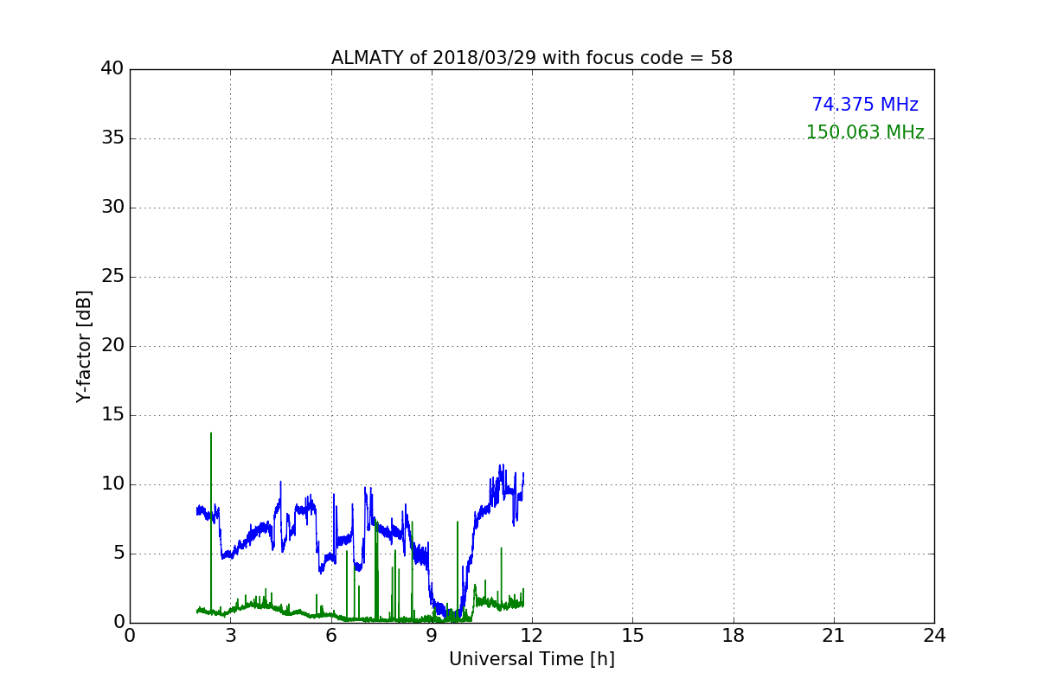Click the x-axis tick label 3

click(230, 636)
